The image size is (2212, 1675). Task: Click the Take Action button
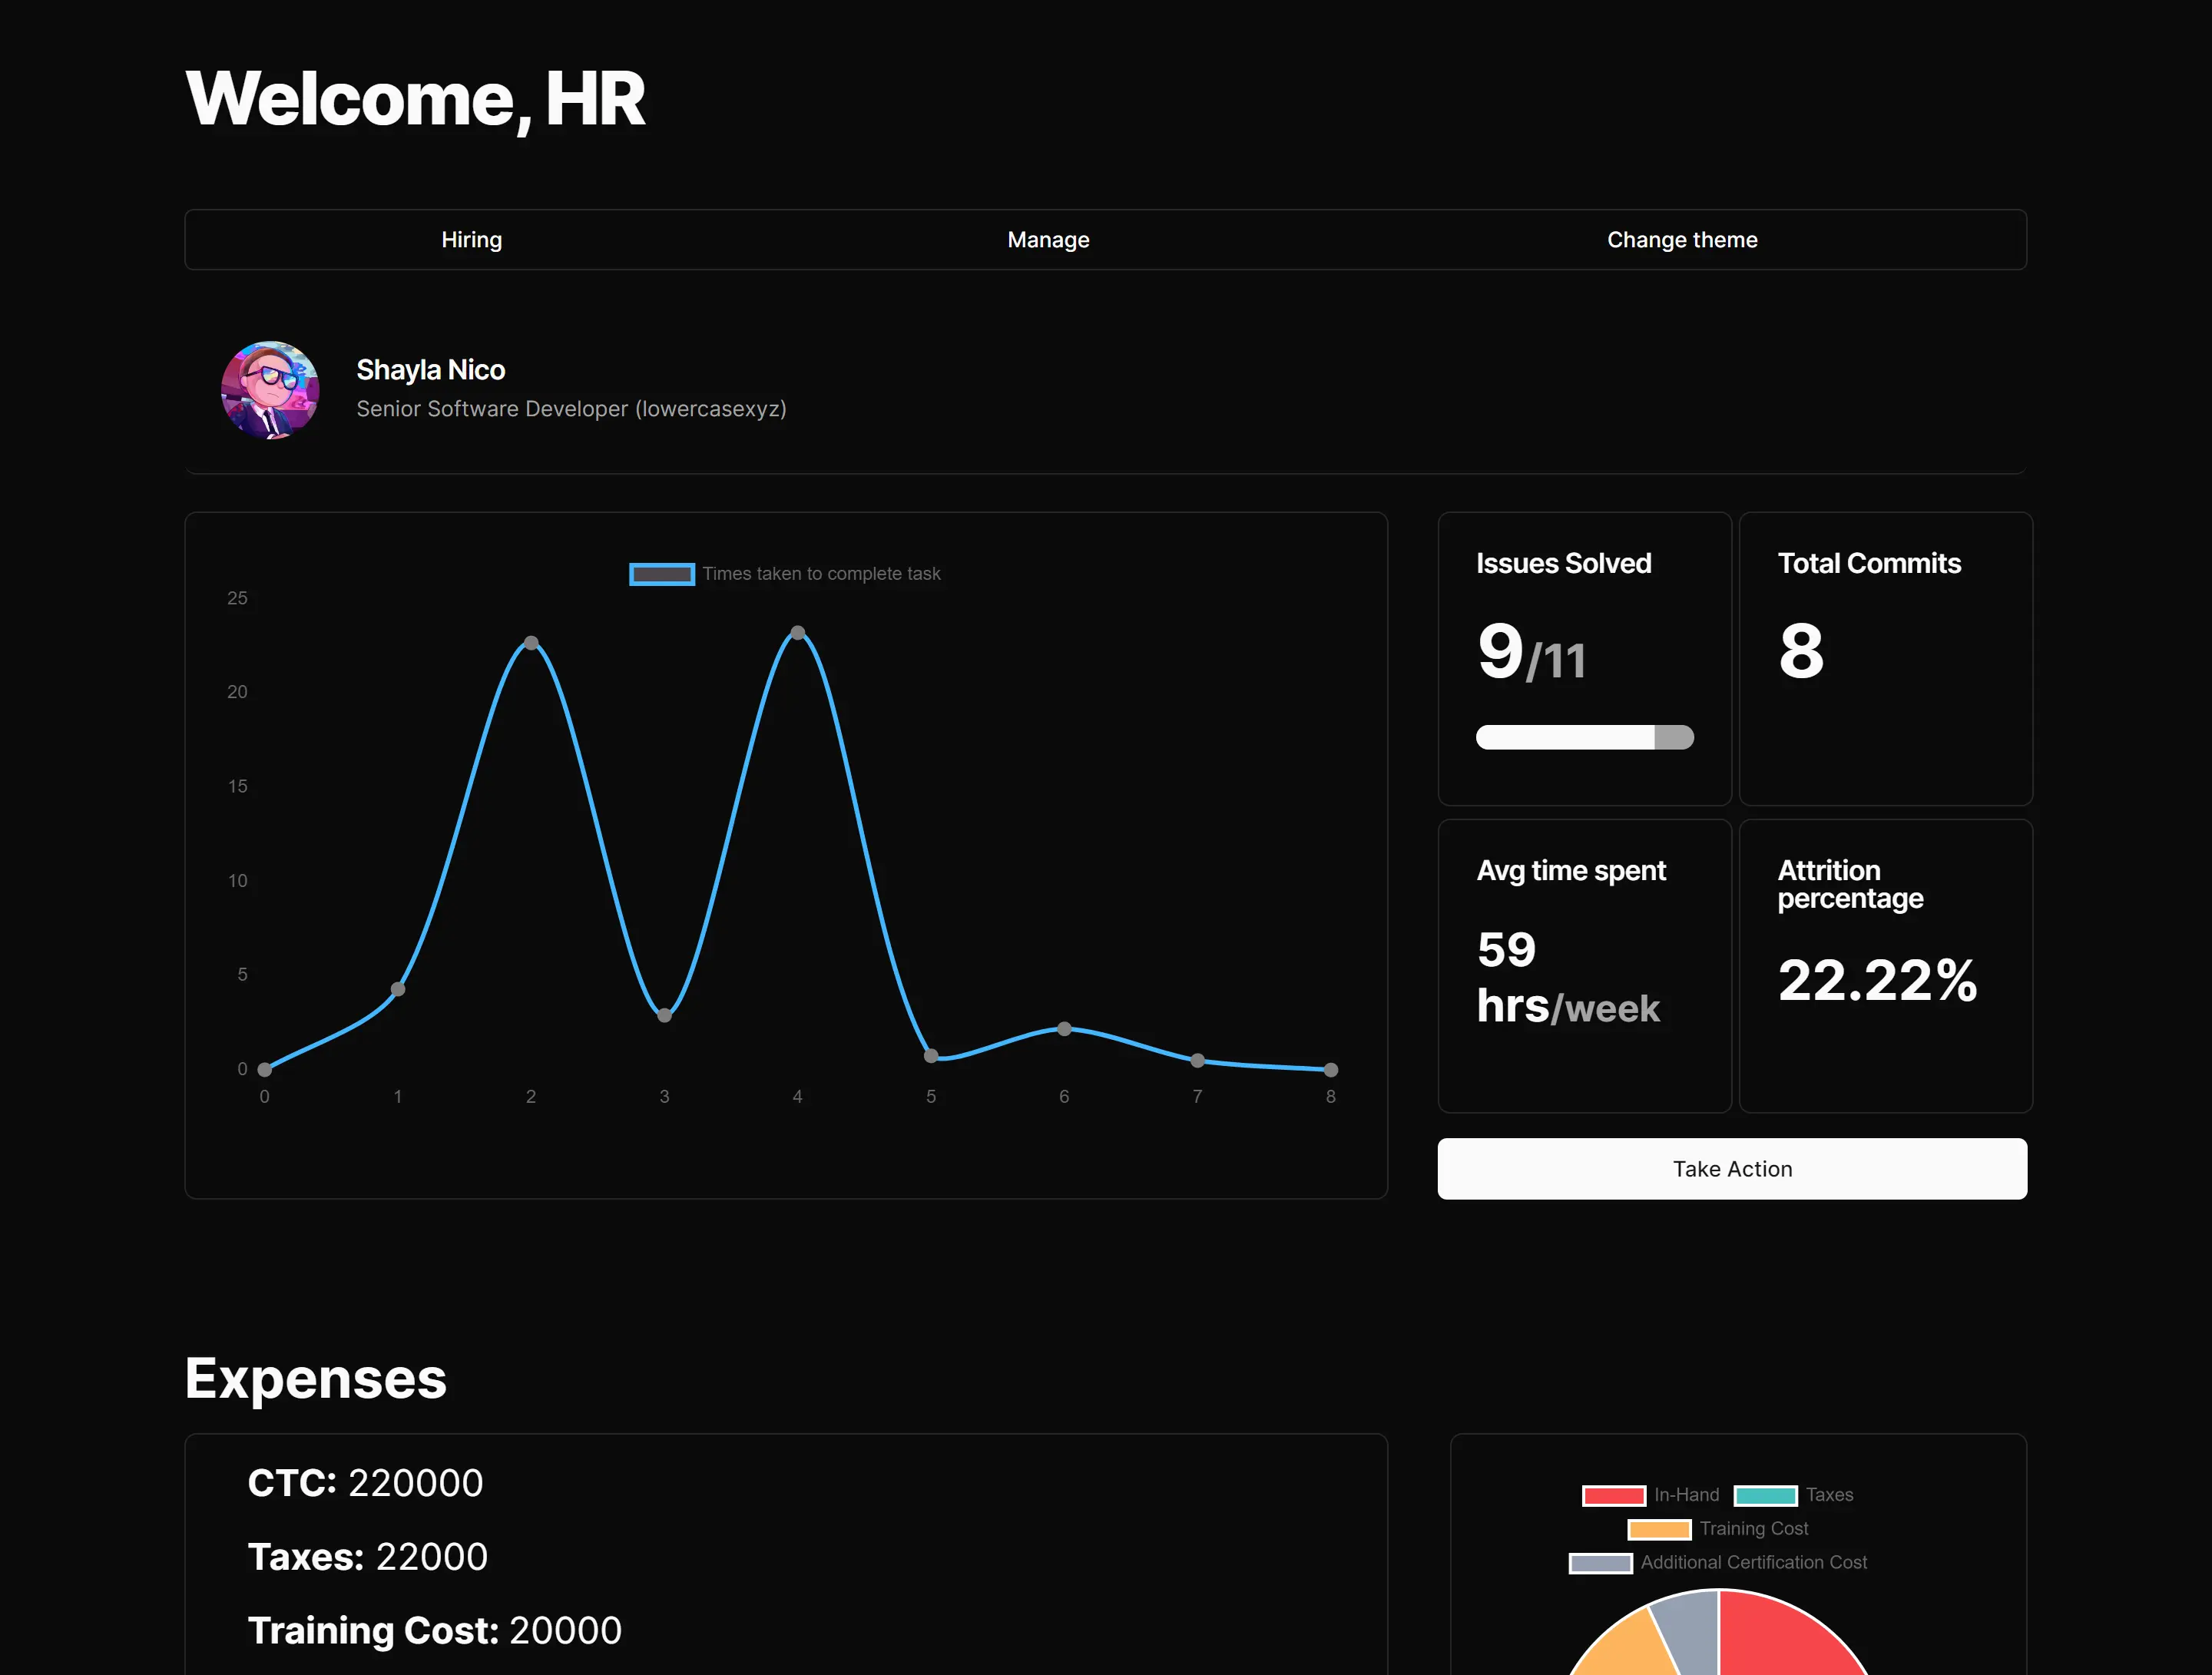1731,1168
